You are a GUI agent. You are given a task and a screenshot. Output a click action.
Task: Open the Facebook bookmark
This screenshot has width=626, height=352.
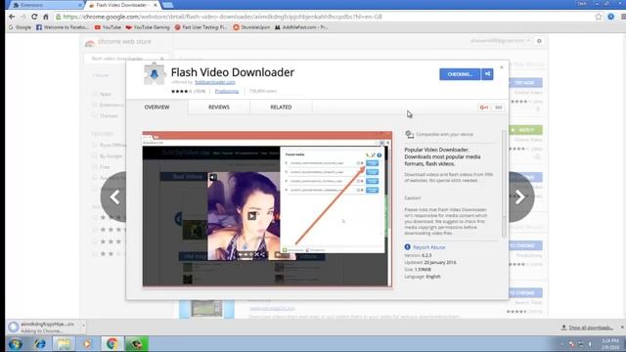(x=63, y=27)
